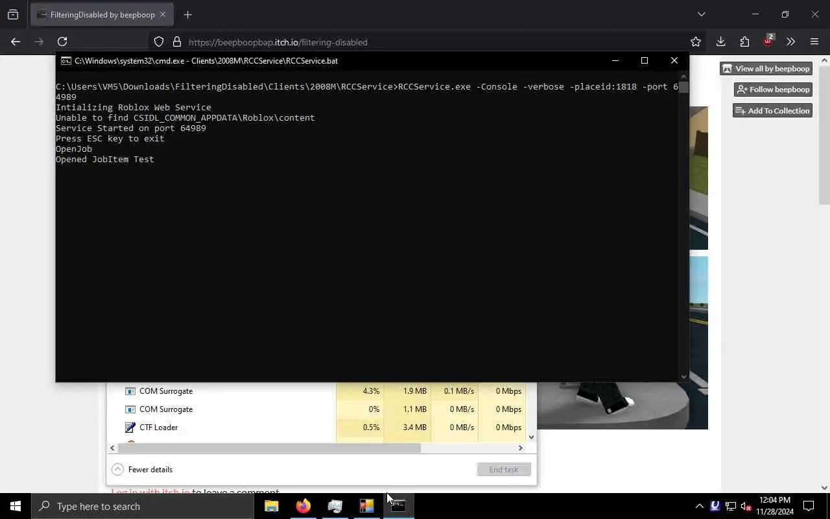The height and width of the screenshot is (519, 830).
Task: Open the Task Manager taskbar icon
Action: tap(335, 506)
